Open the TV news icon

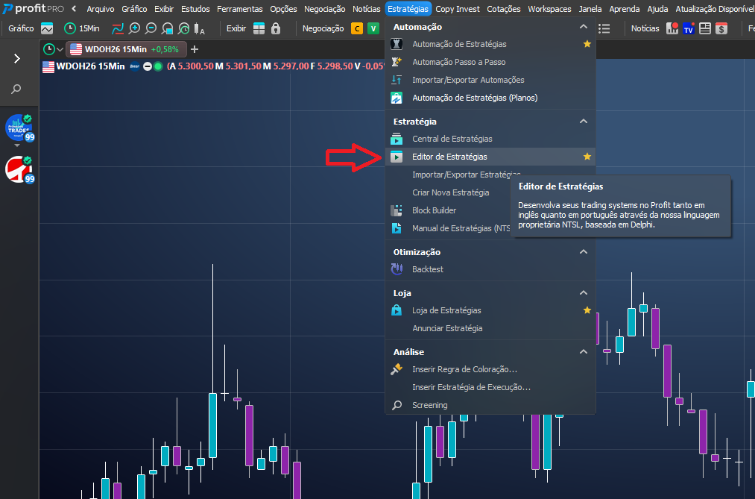coord(689,28)
